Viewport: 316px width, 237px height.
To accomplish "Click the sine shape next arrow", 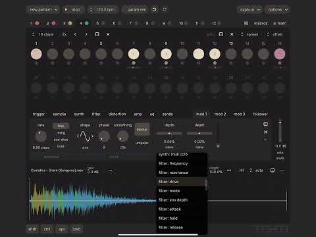I will click(92, 136).
